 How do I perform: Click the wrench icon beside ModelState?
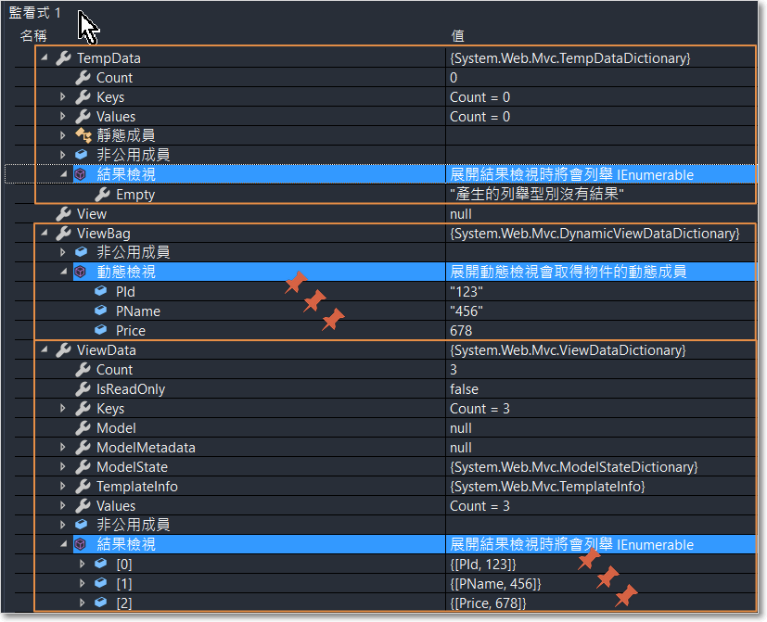click(83, 467)
